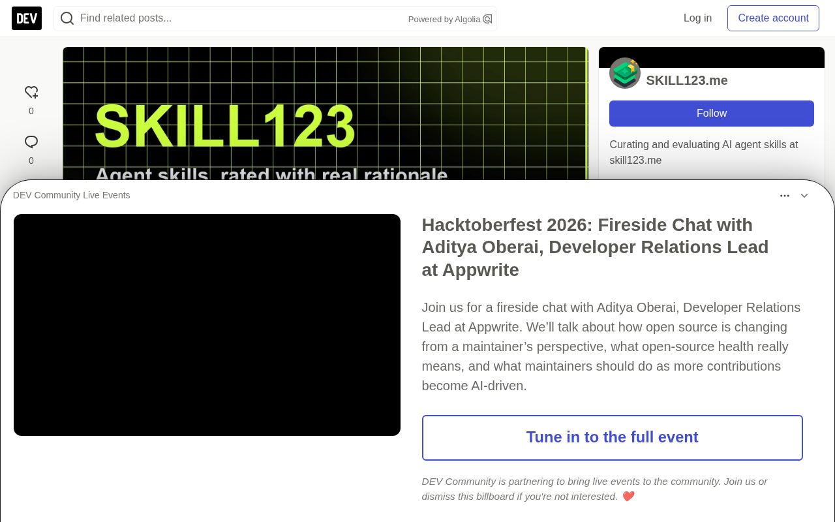Click the 'Join us for a fireside chat' description

coord(611,346)
